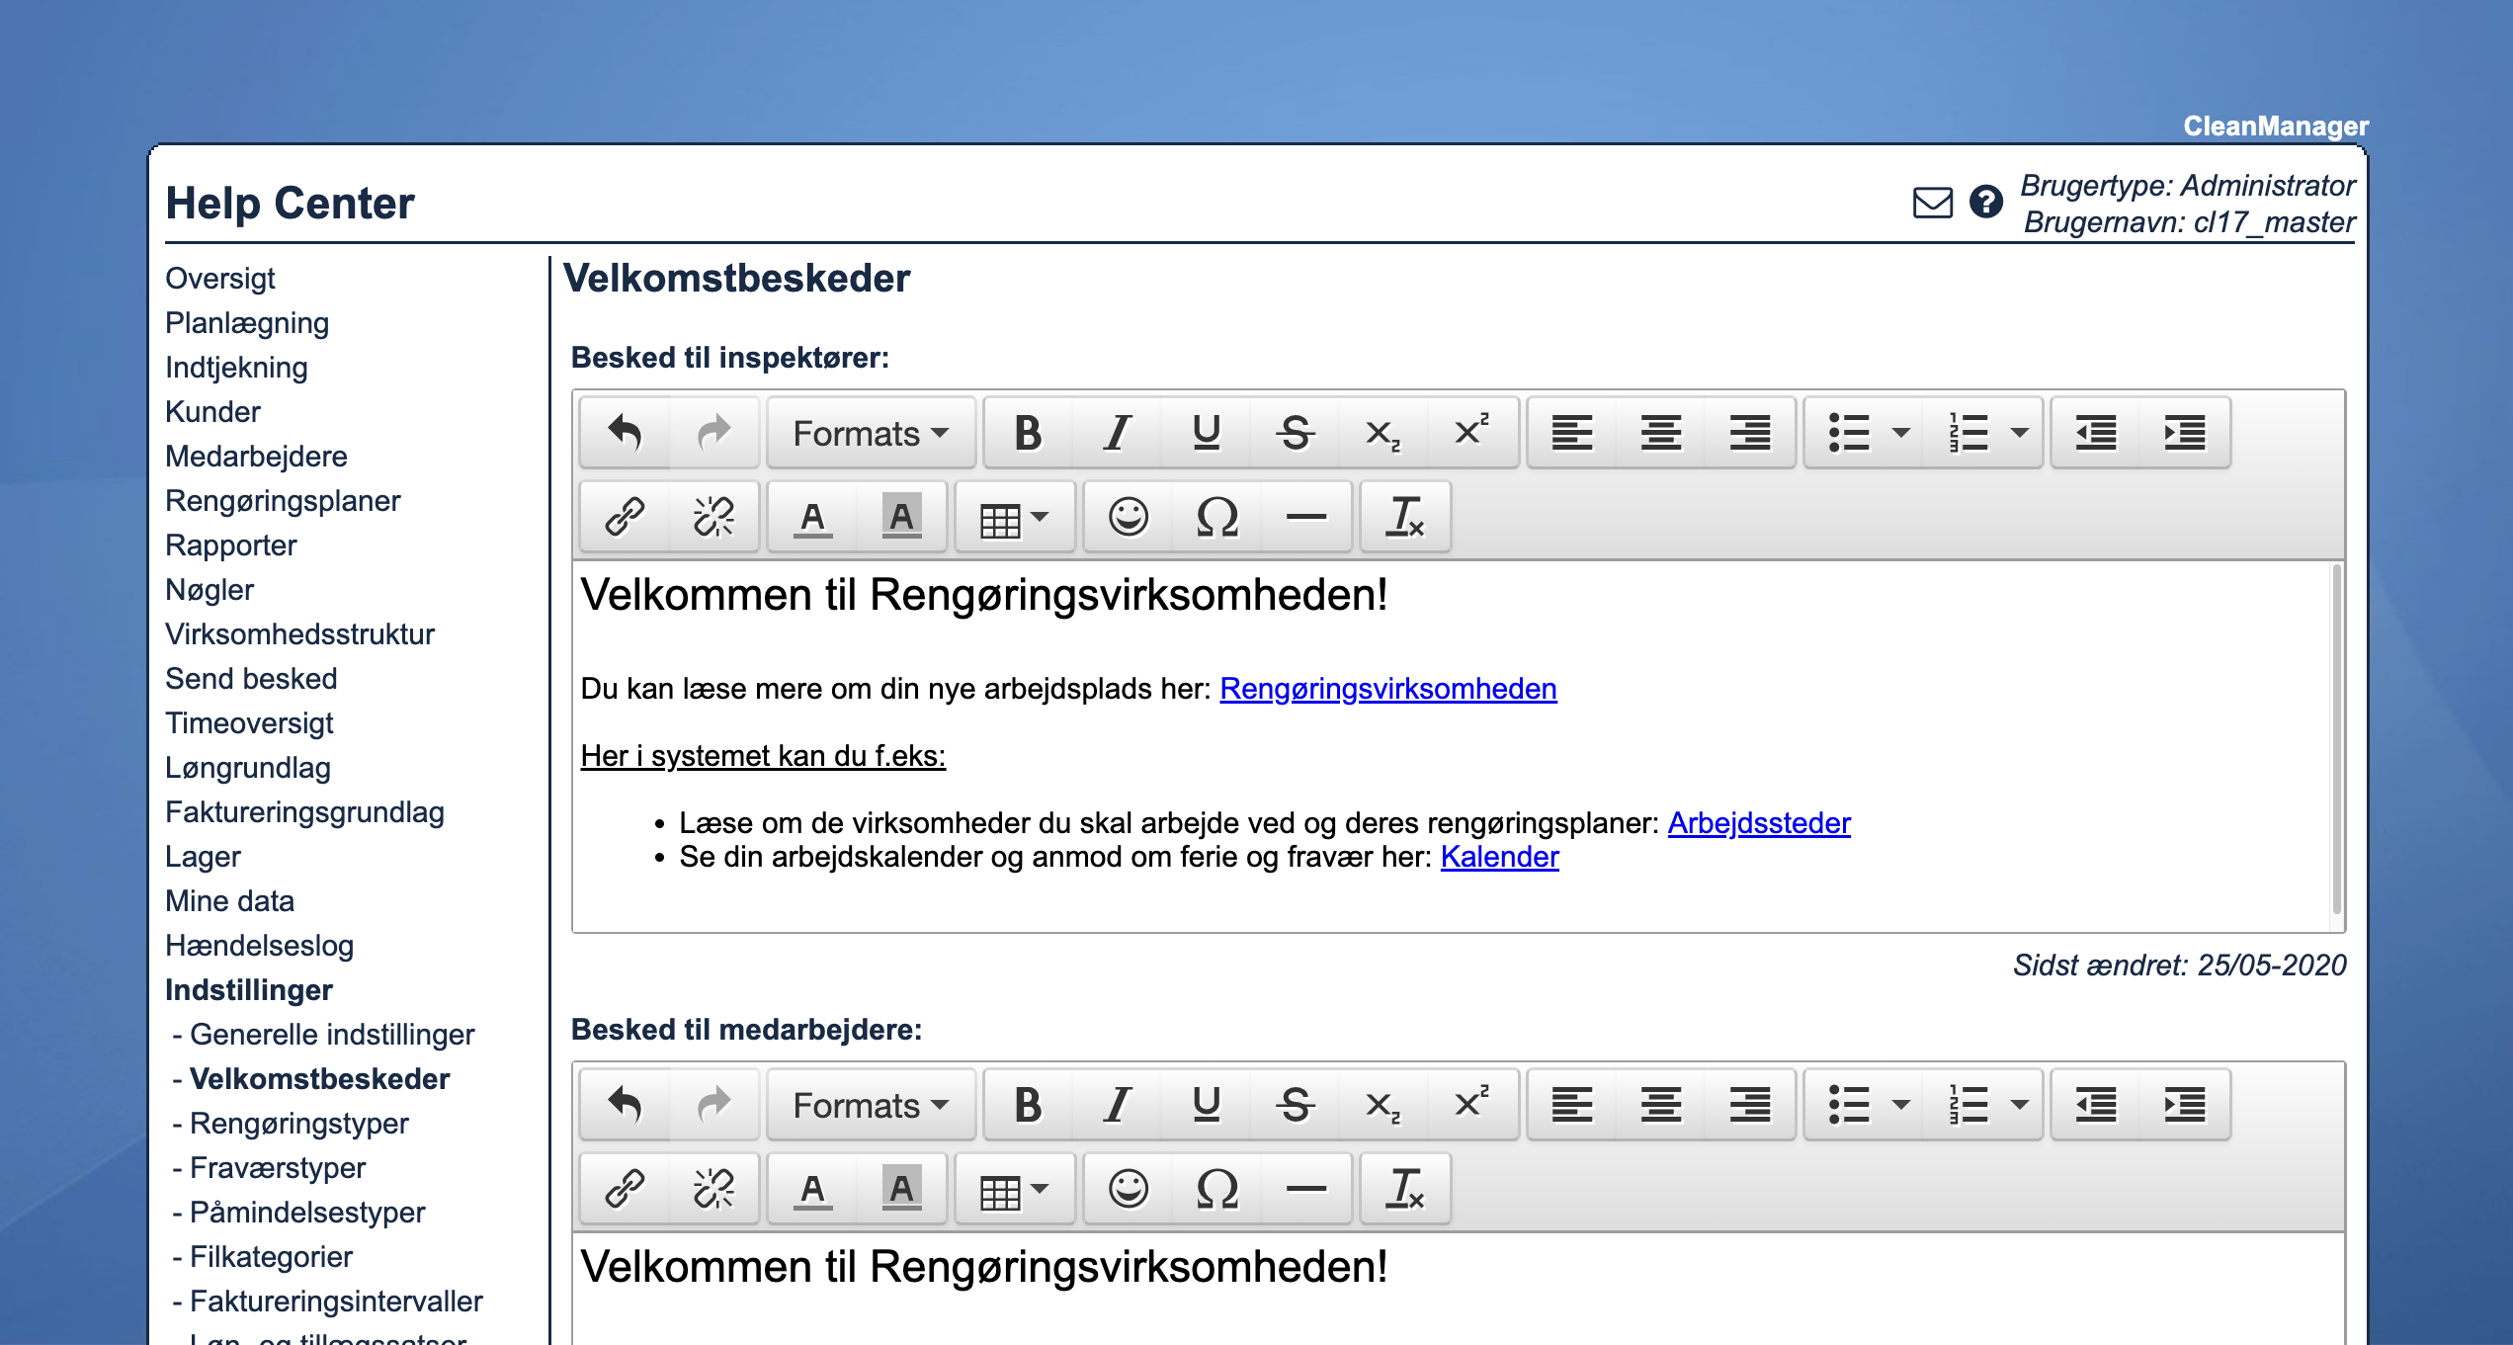Image resolution: width=2513 pixels, height=1345 pixels.
Task: Insert emoticon in inspector message editor
Action: pyautogui.click(x=1128, y=517)
